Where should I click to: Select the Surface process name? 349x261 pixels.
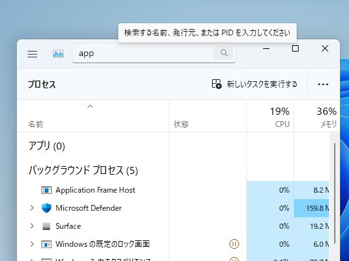coord(68,226)
